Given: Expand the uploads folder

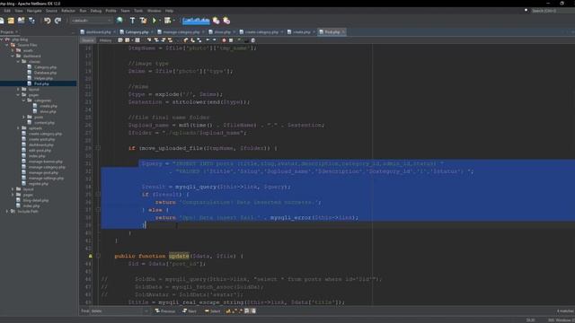Looking at the screenshot, I should 18,128.
